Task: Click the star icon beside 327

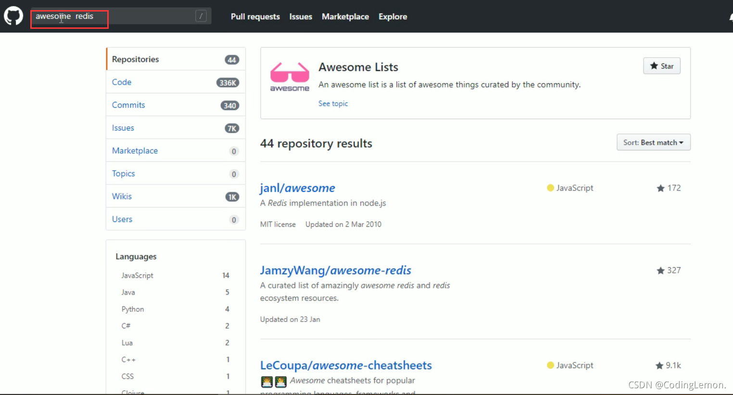Action: (660, 270)
